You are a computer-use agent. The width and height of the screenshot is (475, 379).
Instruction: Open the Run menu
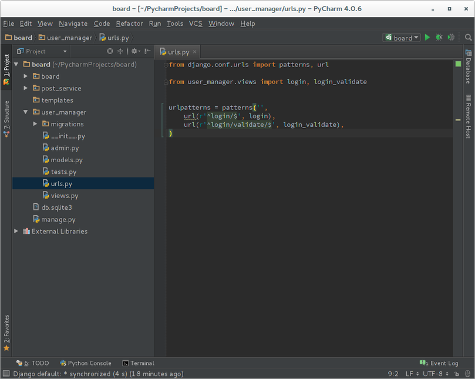click(155, 24)
